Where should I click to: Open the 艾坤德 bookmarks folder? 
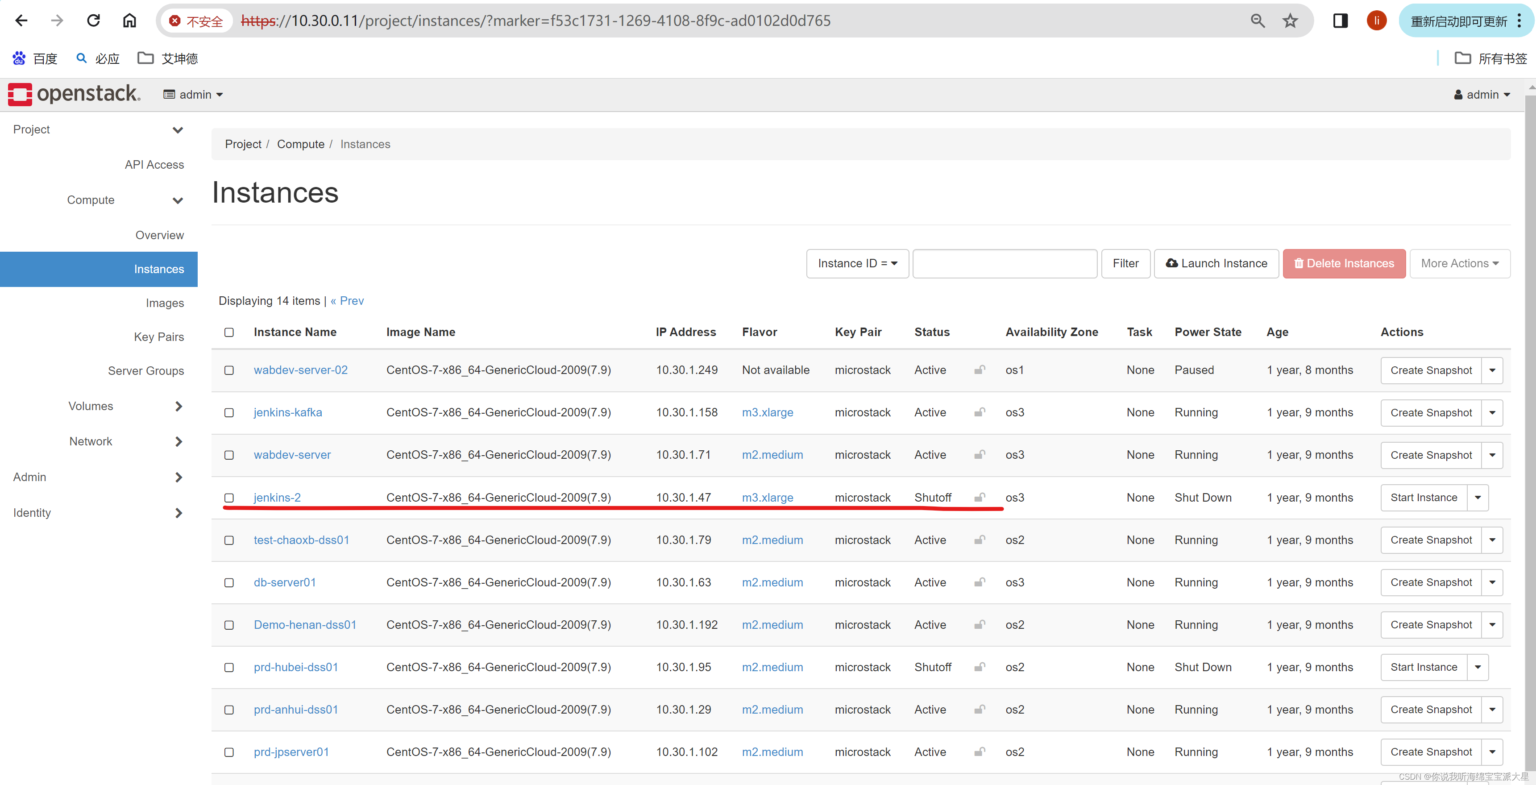[x=168, y=58]
